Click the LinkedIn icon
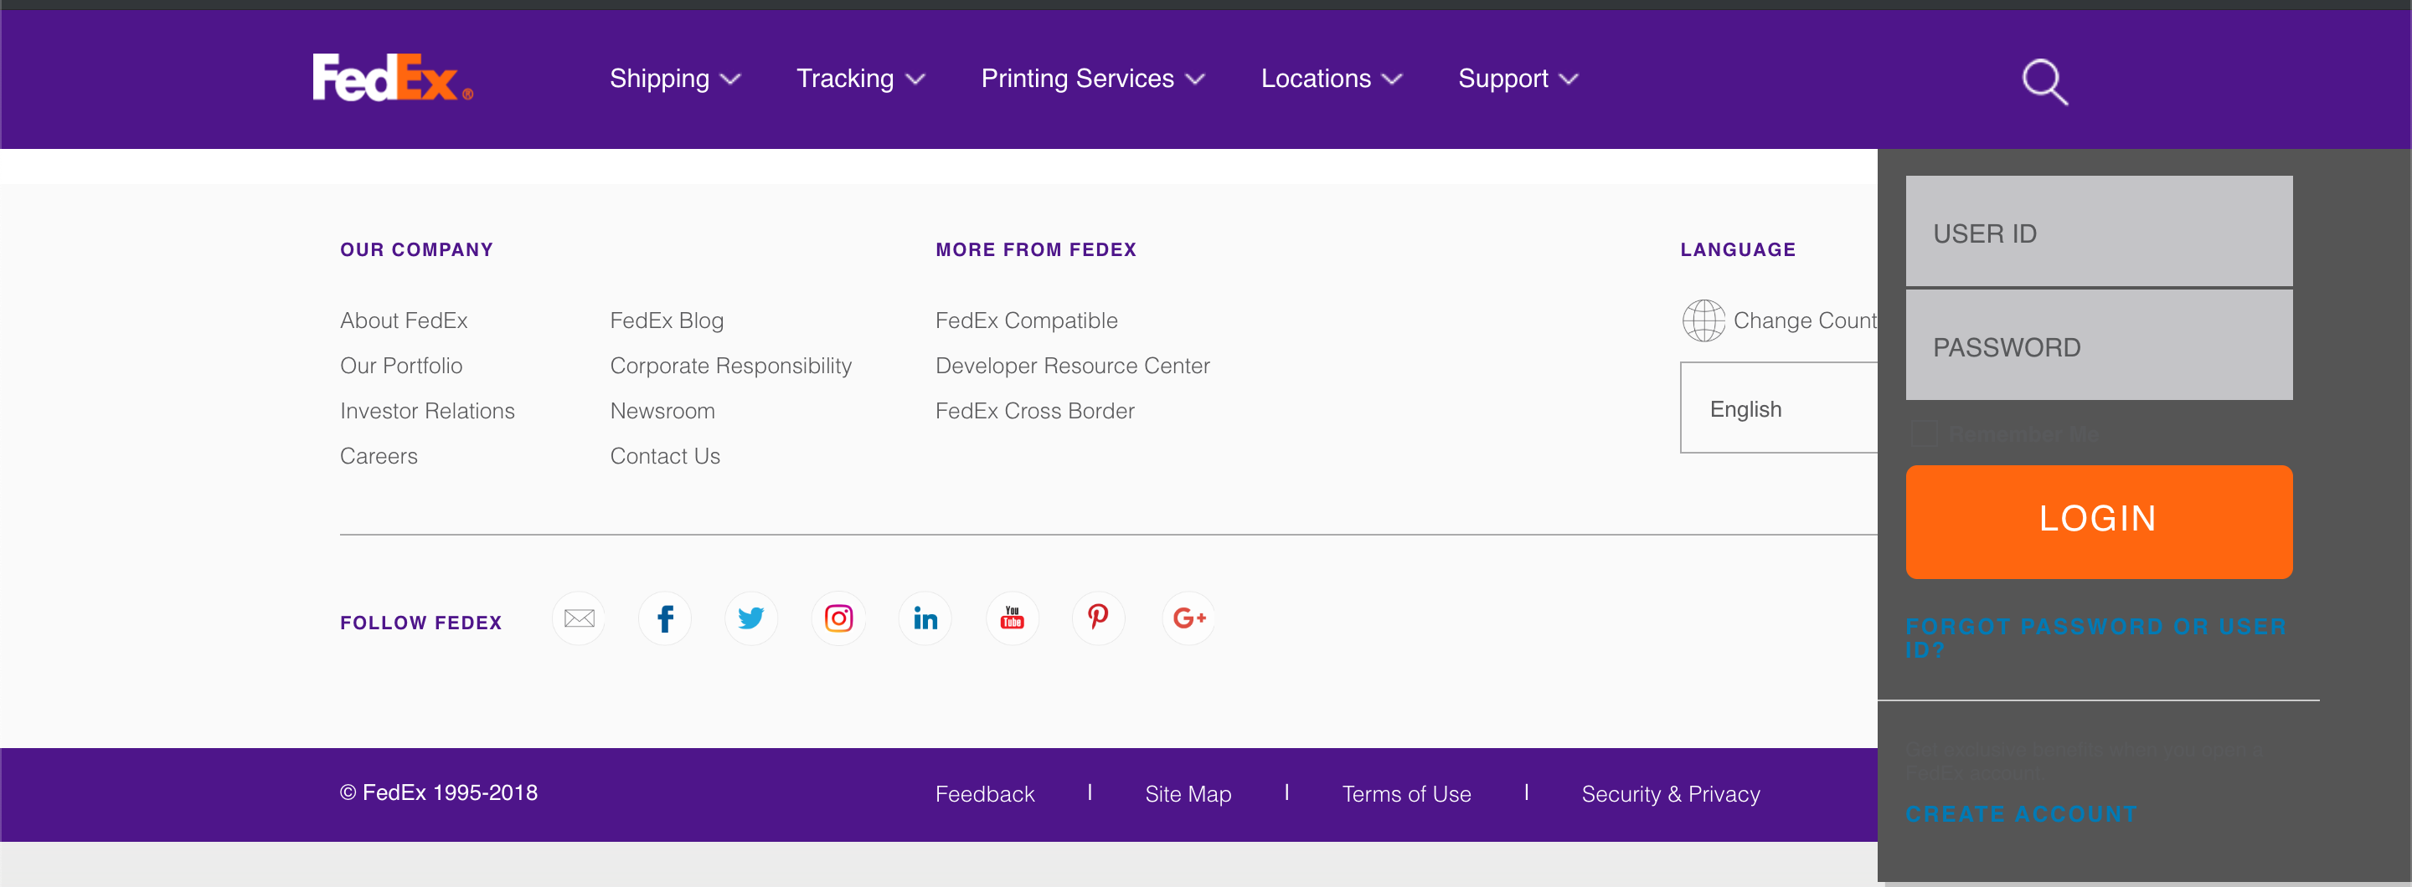 coord(925,618)
